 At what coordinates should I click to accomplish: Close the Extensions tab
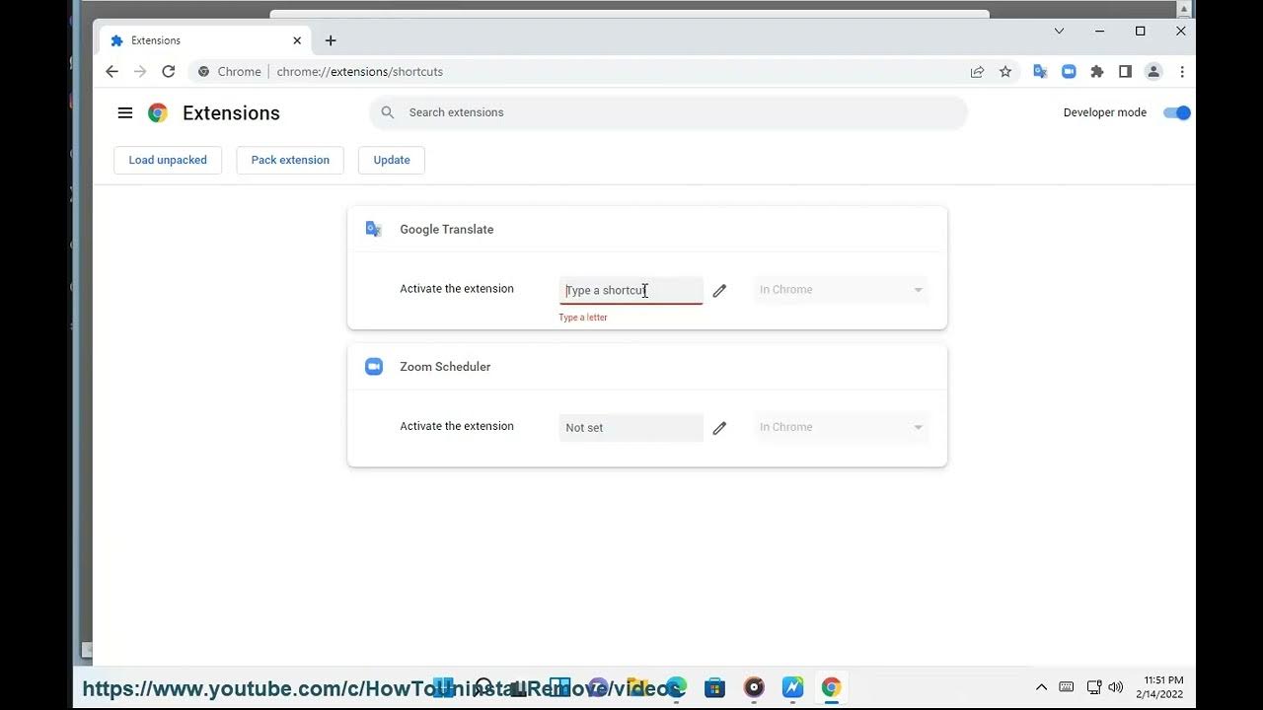pos(297,40)
